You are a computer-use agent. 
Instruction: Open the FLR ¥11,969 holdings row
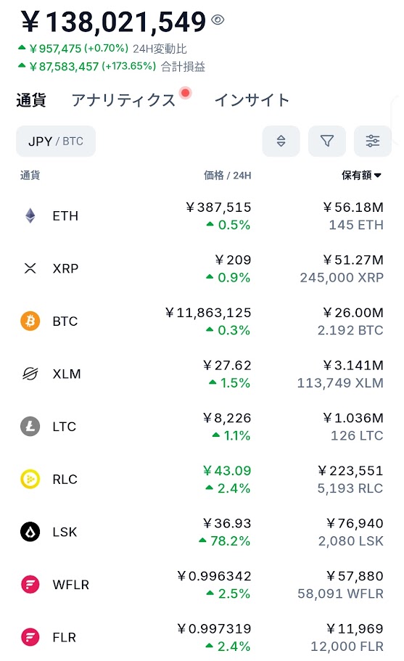(x=202, y=637)
